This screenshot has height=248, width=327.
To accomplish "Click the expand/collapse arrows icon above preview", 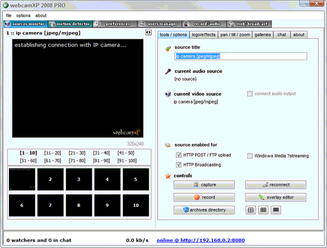I will click(x=148, y=32).
